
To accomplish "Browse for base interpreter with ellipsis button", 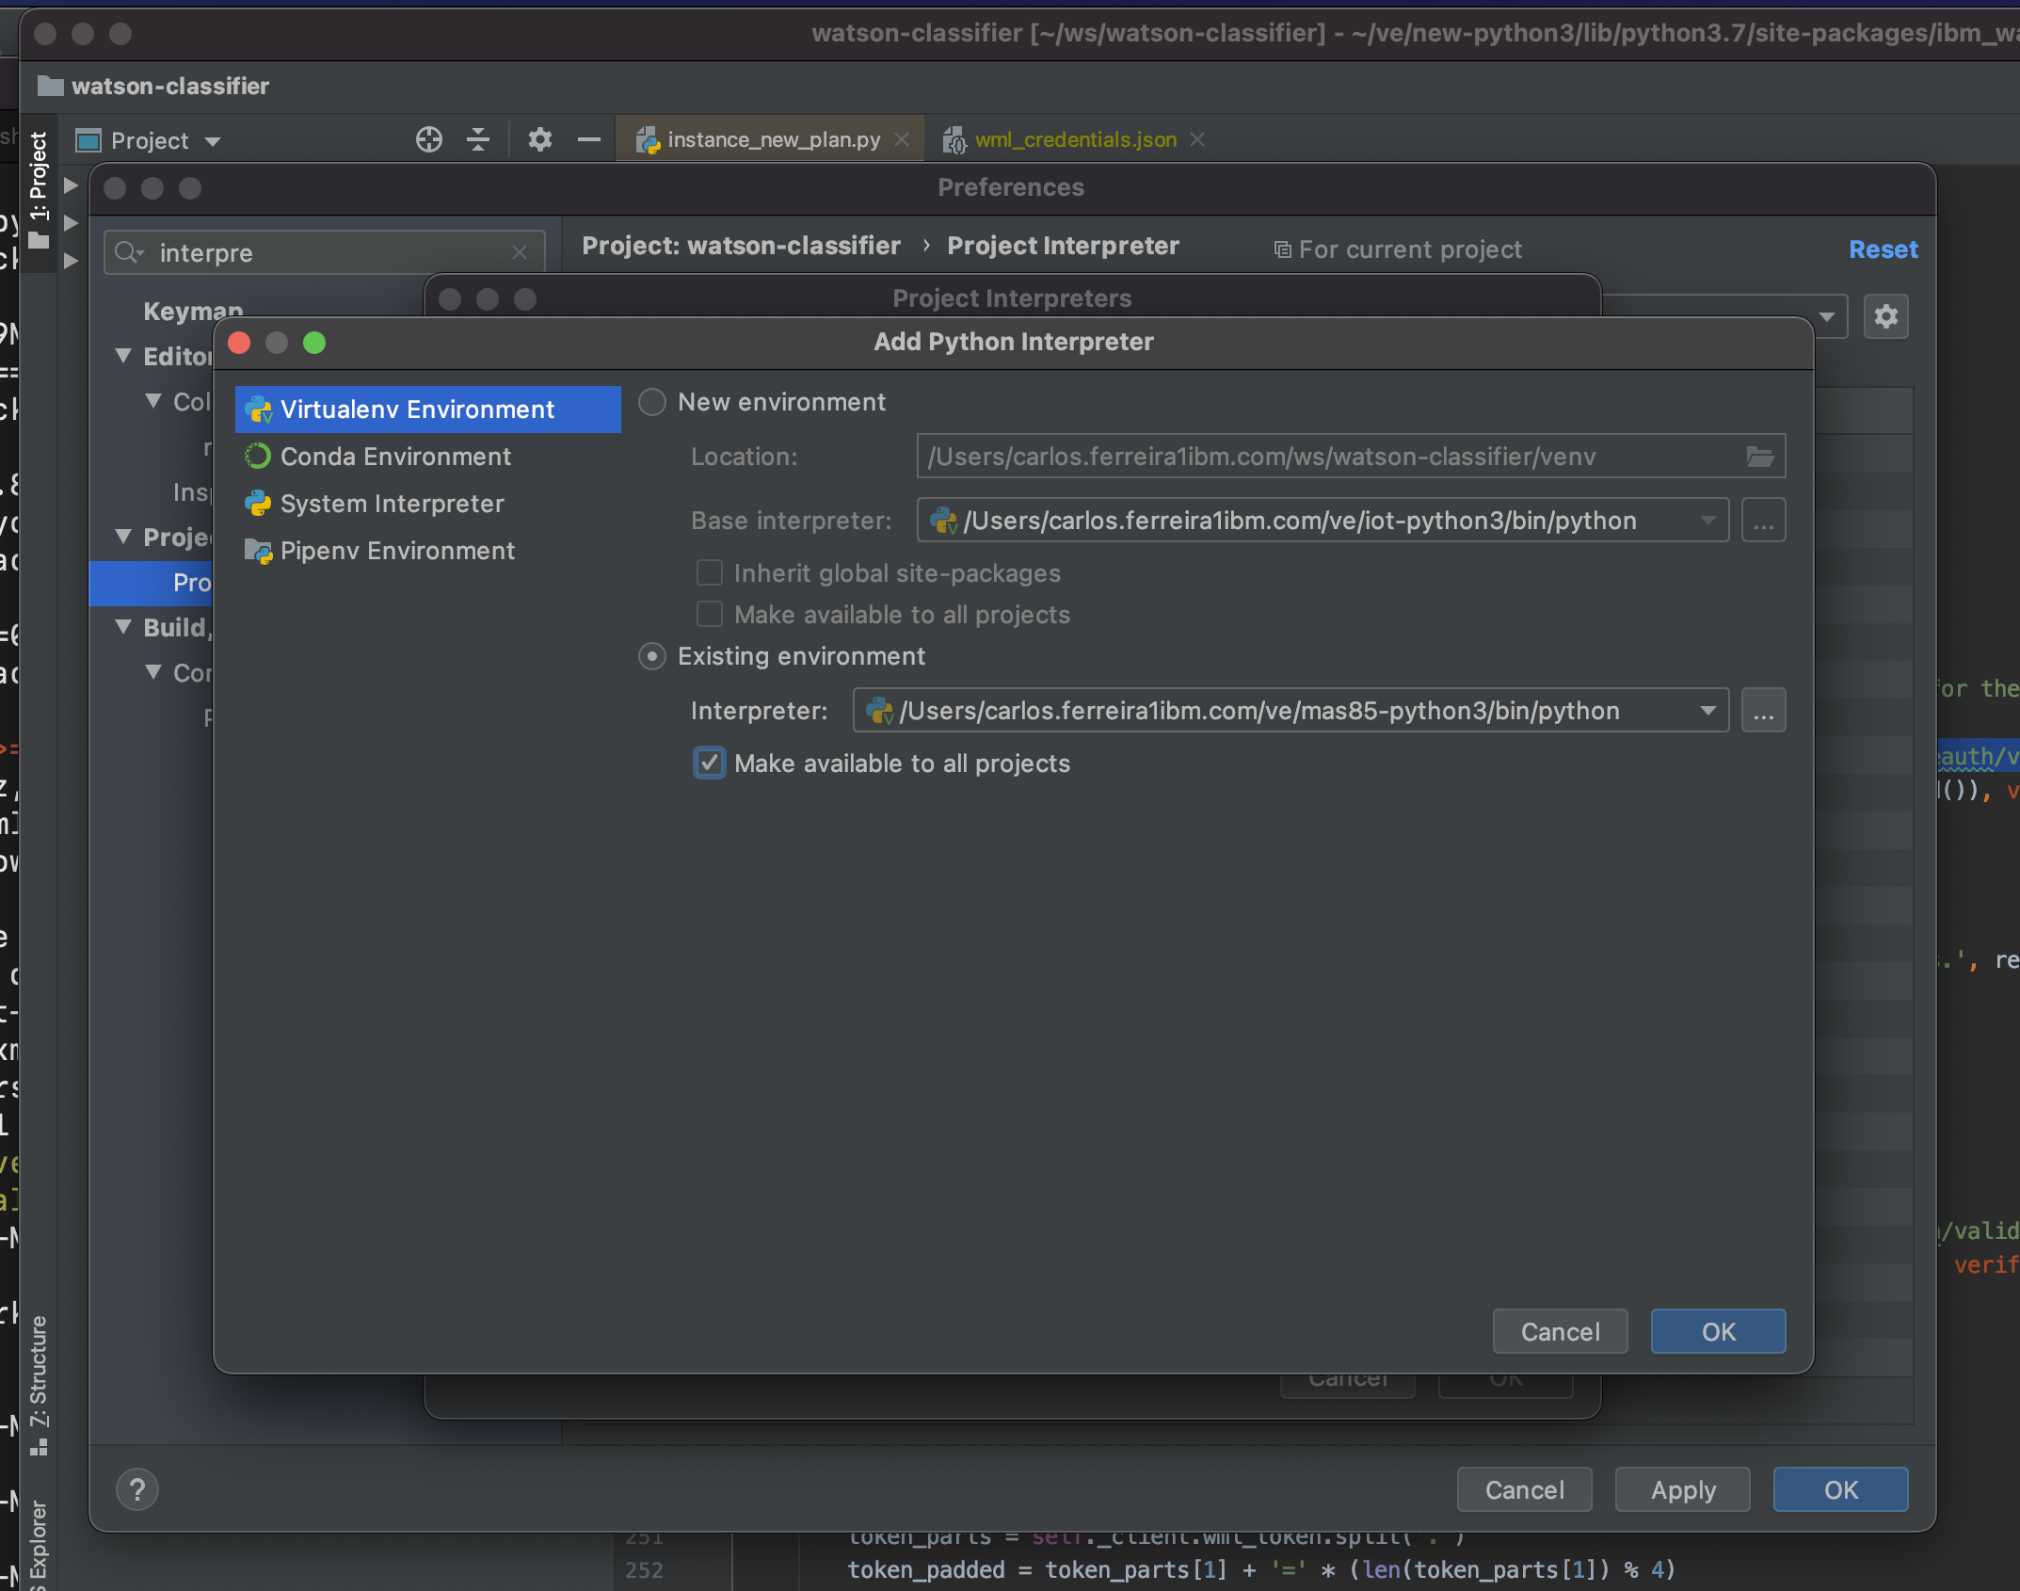I will click(1764, 521).
